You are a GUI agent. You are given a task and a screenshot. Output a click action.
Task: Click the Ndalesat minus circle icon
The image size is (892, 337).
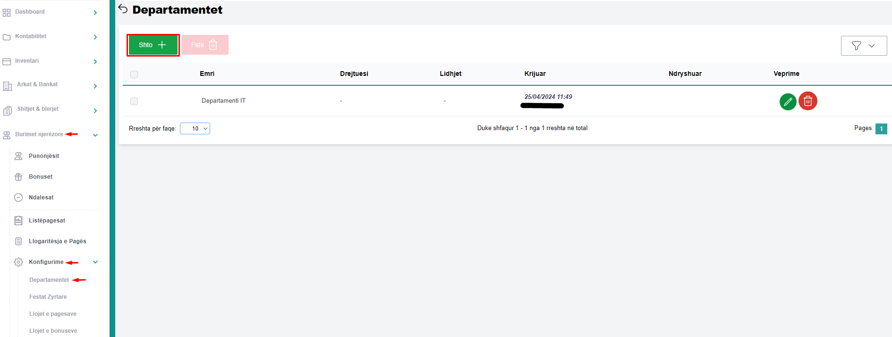(x=18, y=197)
